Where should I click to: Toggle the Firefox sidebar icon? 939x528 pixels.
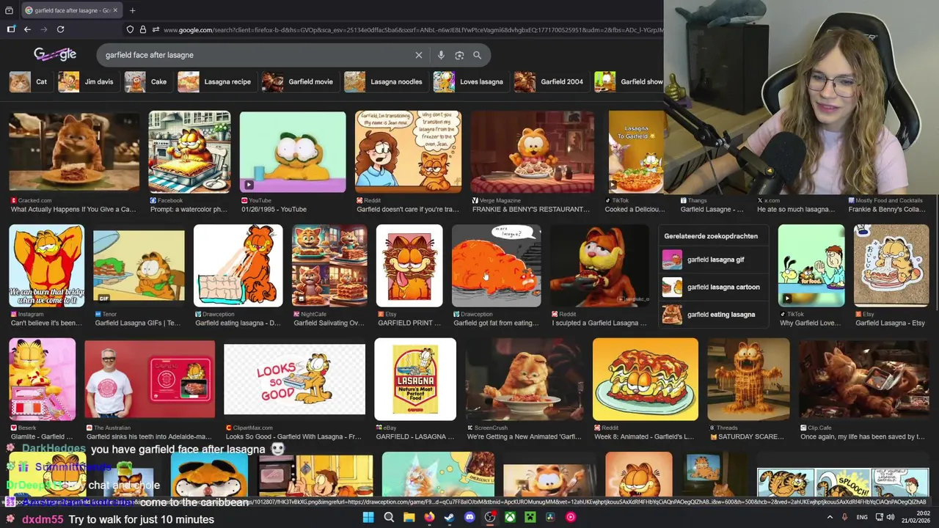pyautogui.click(x=11, y=29)
